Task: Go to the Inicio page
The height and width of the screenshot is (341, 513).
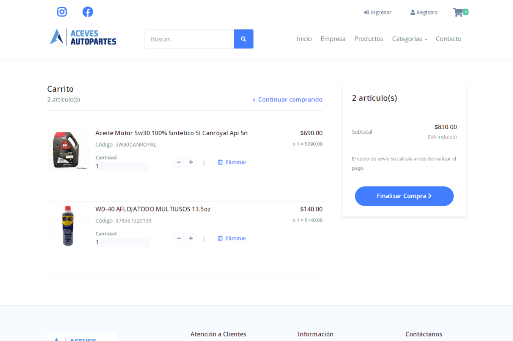Action: click(x=304, y=39)
